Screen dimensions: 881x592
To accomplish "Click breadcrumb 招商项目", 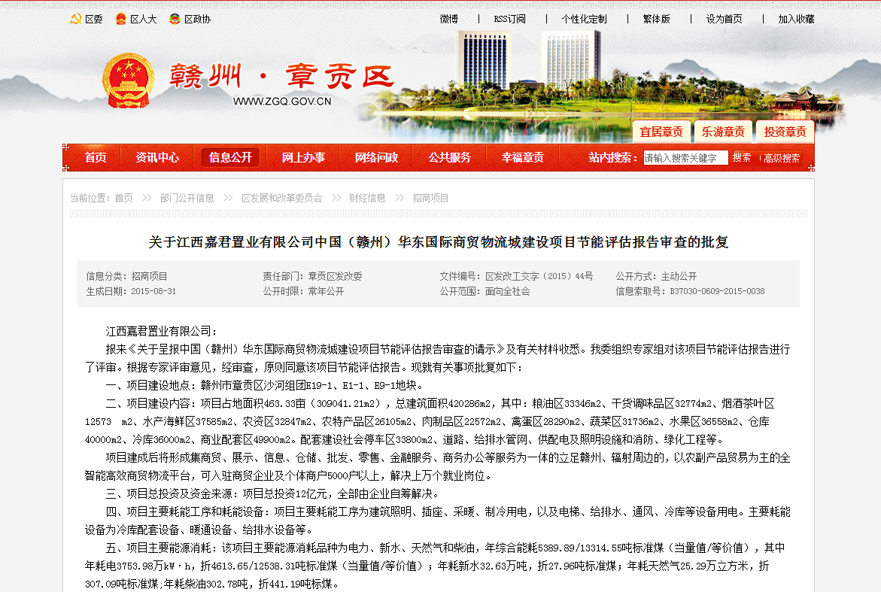I will [431, 198].
